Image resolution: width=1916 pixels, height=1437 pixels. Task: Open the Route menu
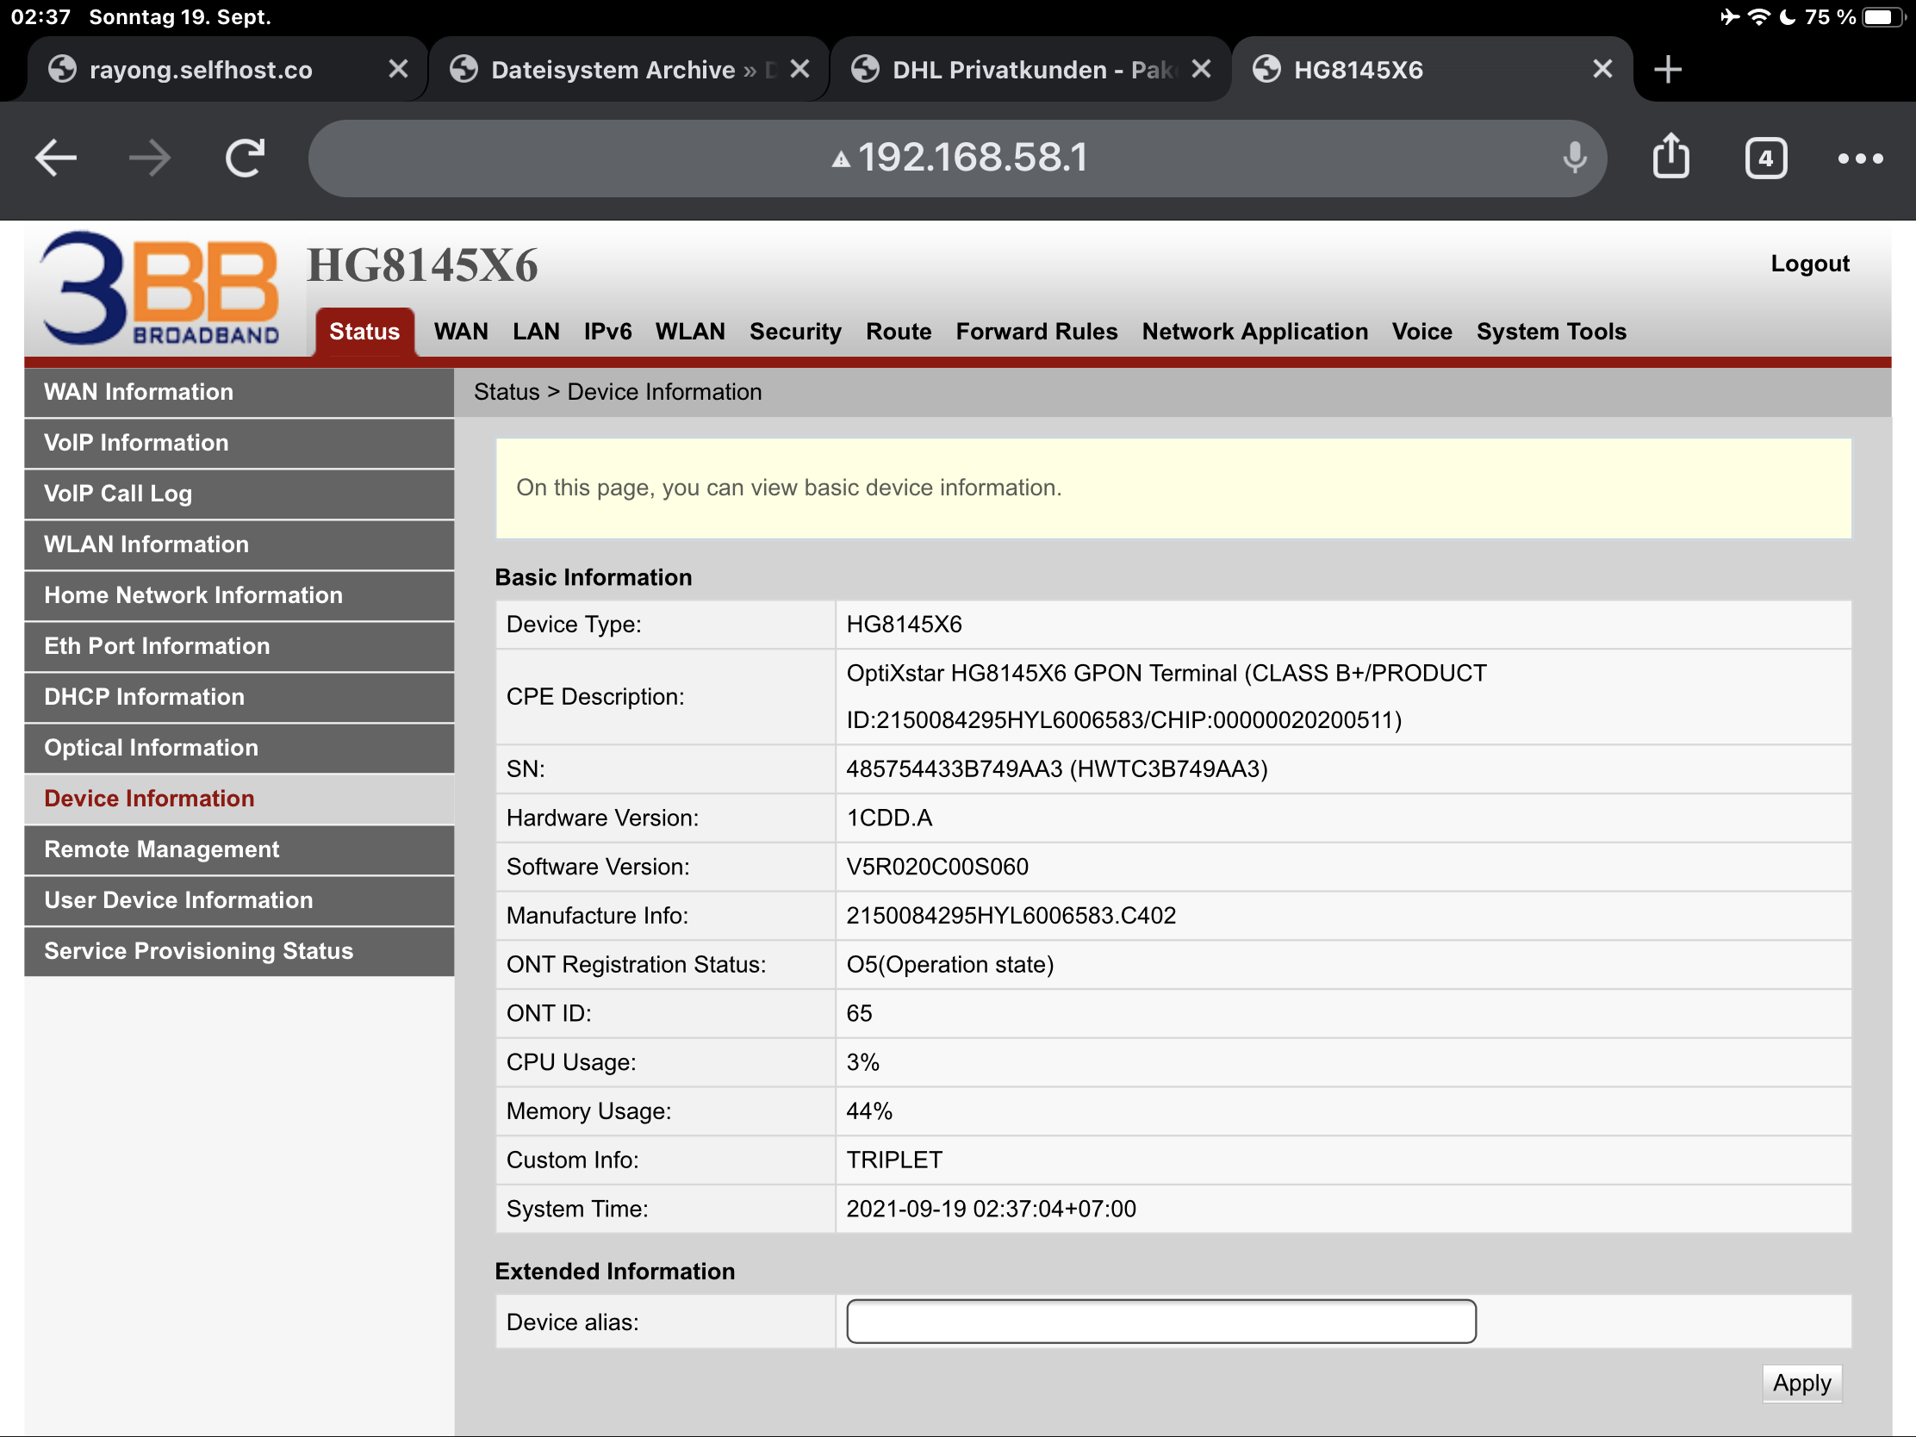tap(899, 332)
